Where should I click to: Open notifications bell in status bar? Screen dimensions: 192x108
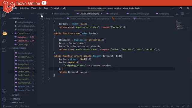(188, 106)
